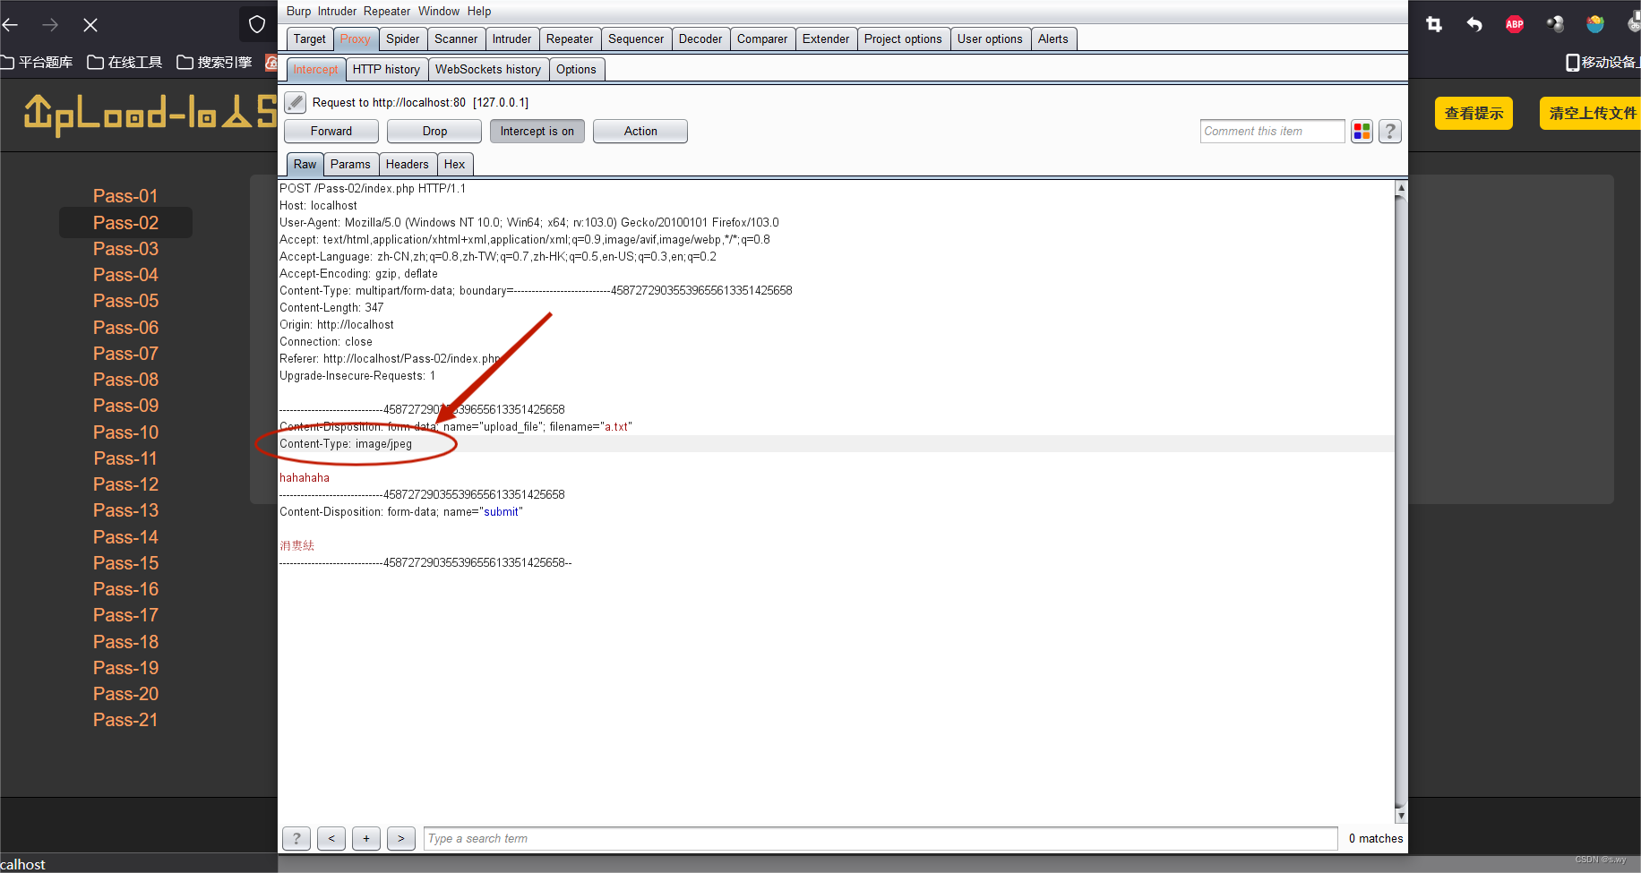Screen dimensions: 1641x873
Task: Open the 移动设备 bookmarks item
Action: coord(1602,62)
